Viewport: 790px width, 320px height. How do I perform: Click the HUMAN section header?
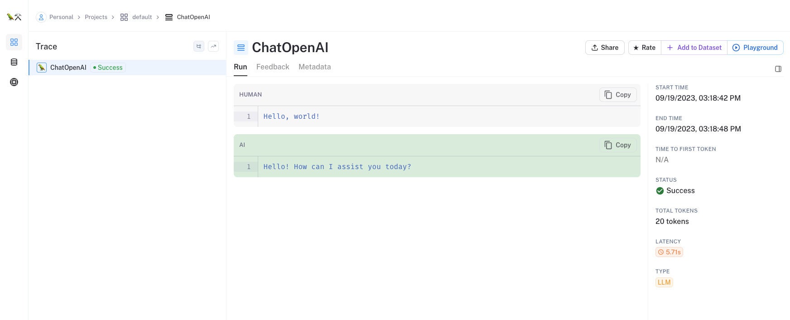pos(250,95)
